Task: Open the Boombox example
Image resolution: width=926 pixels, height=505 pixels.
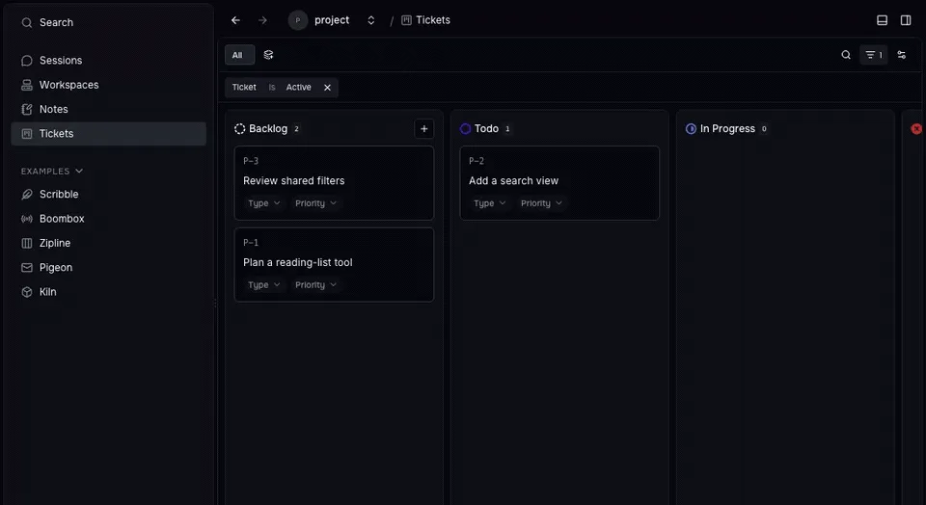Action: pyautogui.click(x=109, y=219)
